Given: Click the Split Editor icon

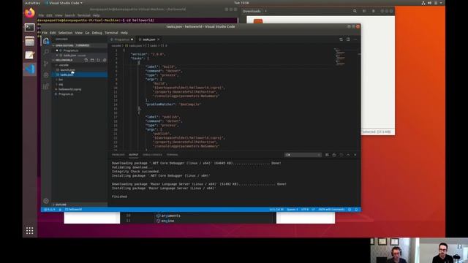Looking at the screenshot, I should 348,39.
